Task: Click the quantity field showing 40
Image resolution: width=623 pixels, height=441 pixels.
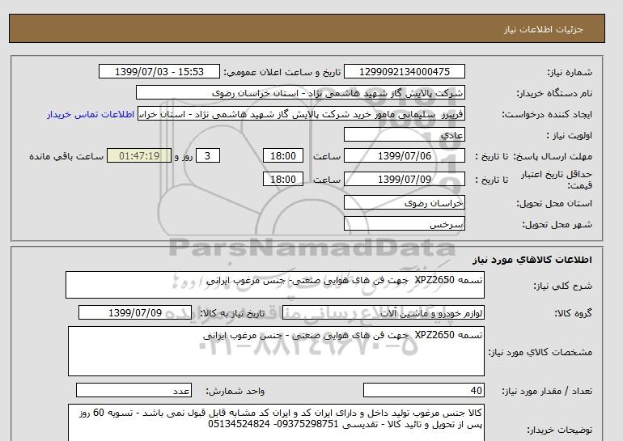Action: pos(405,390)
